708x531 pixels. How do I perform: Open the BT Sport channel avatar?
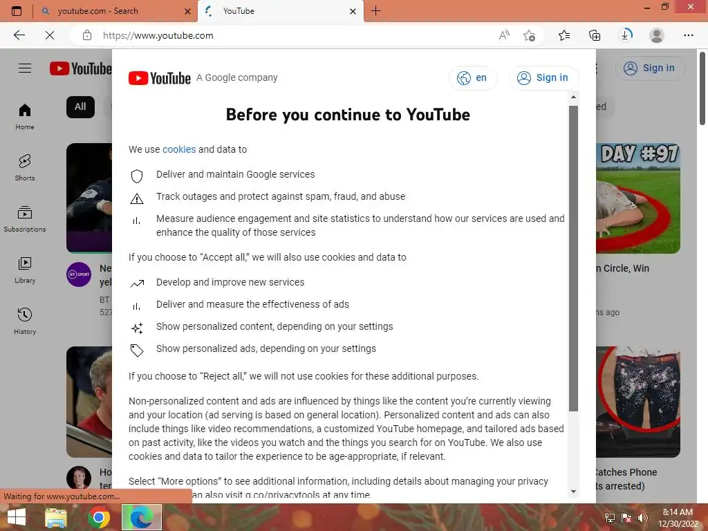[79, 274]
